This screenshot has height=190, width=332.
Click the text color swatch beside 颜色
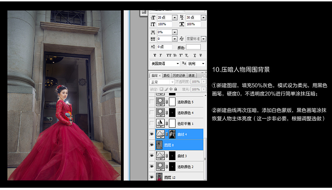click(193, 47)
